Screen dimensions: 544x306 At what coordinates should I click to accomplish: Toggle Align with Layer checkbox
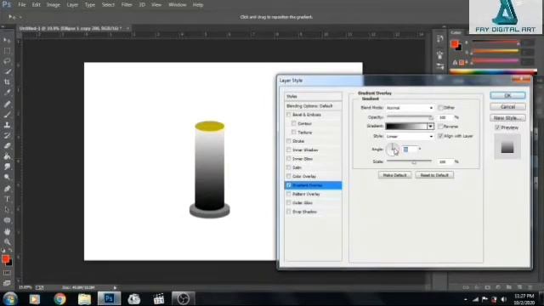tap(440, 136)
